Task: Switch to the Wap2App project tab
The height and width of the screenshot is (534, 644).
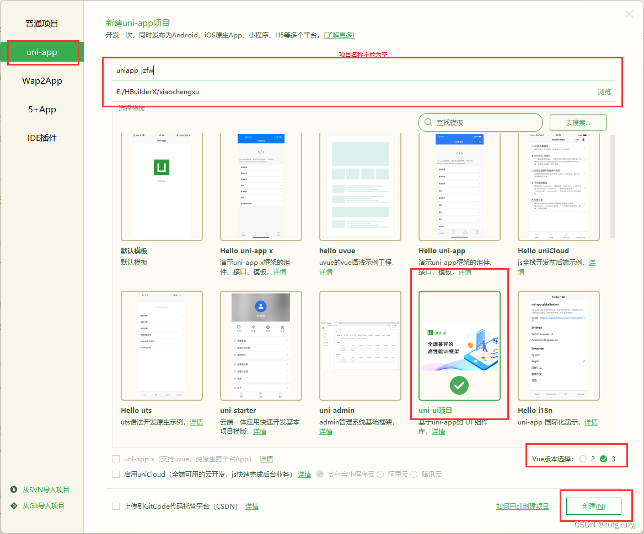Action: tap(42, 81)
